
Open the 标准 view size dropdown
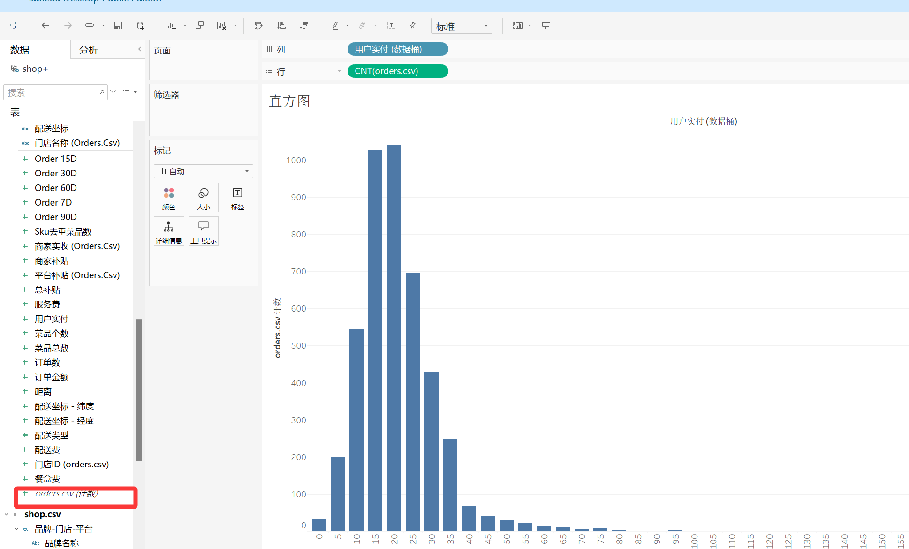(486, 26)
